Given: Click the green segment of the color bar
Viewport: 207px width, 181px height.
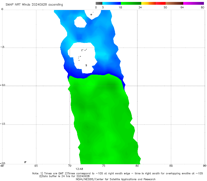Looking at the screenshot, I should [x=131, y=3].
